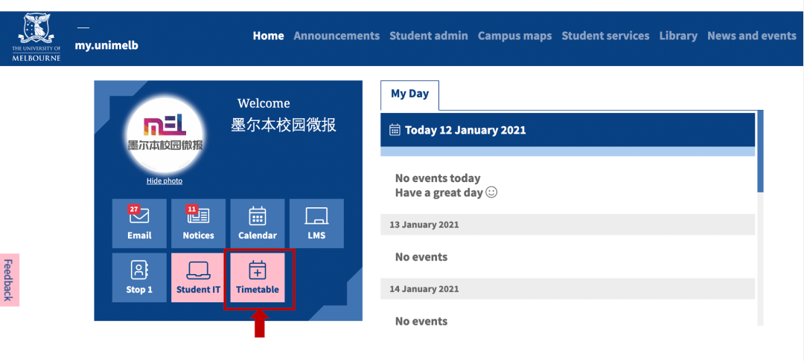Open the Announcements menu
Viewport: 804px width, 361px height.
[336, 36]
